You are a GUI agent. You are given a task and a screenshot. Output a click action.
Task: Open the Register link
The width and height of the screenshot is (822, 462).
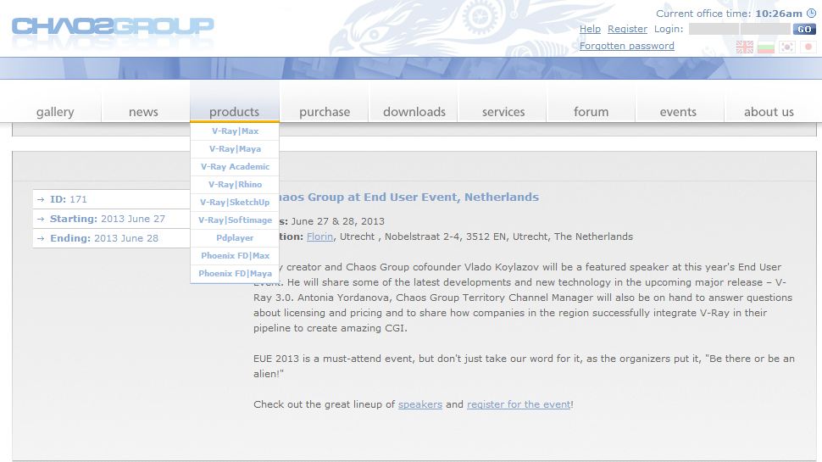(x=627, y=30)
